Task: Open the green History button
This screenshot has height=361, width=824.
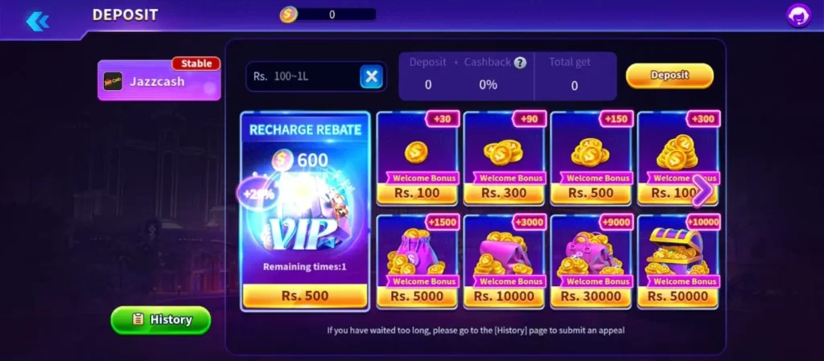Action: 161,320
